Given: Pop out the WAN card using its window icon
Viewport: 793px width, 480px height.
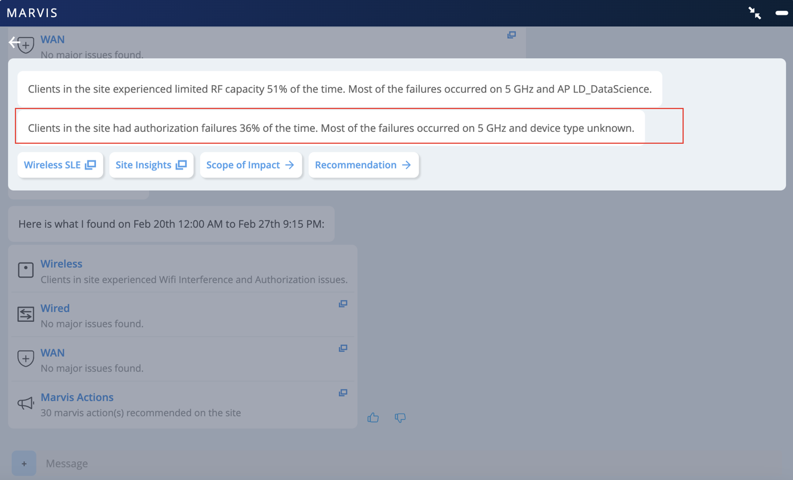Looking at the screenshot, I should click(x=343, y=348).
